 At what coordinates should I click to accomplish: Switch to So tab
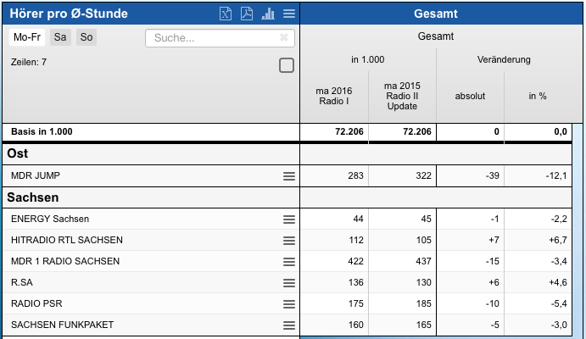click(x=87, y=37)
